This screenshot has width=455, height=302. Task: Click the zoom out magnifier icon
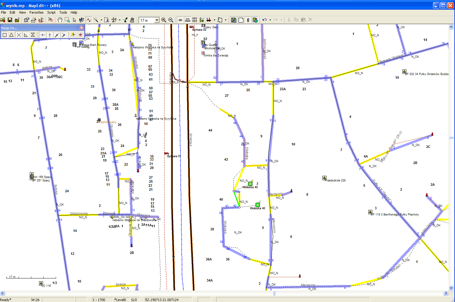pos(171,20)
